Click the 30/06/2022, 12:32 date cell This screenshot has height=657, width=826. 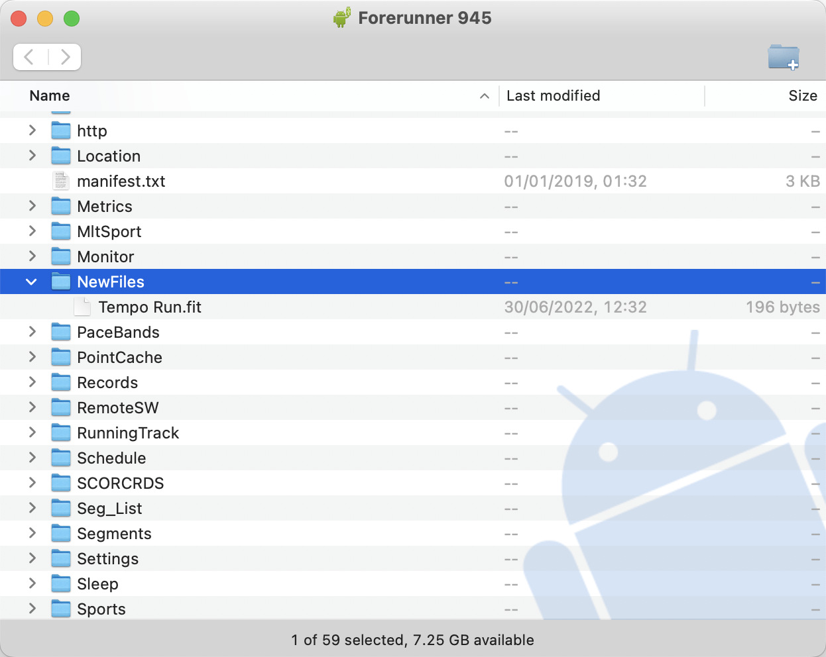point(575,307)
